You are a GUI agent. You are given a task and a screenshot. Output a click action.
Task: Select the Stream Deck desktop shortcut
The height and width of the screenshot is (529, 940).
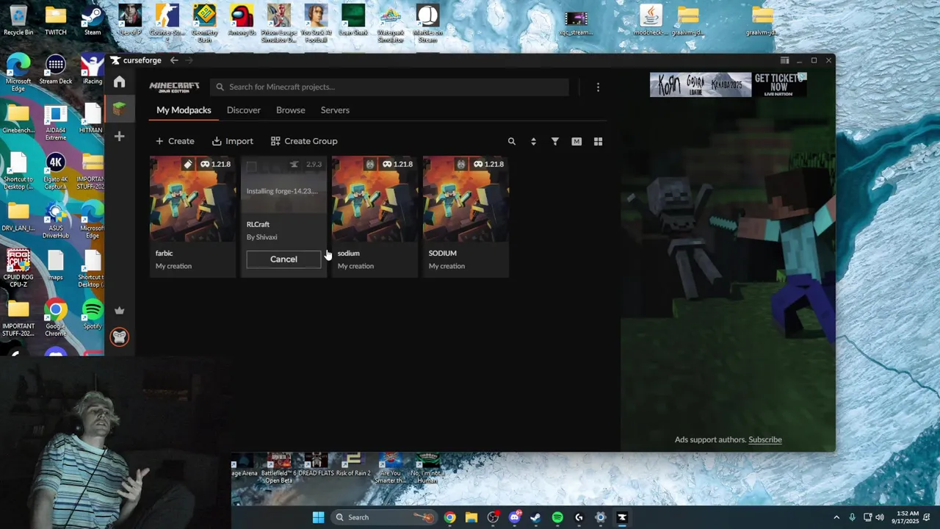(x=56, y=70)
